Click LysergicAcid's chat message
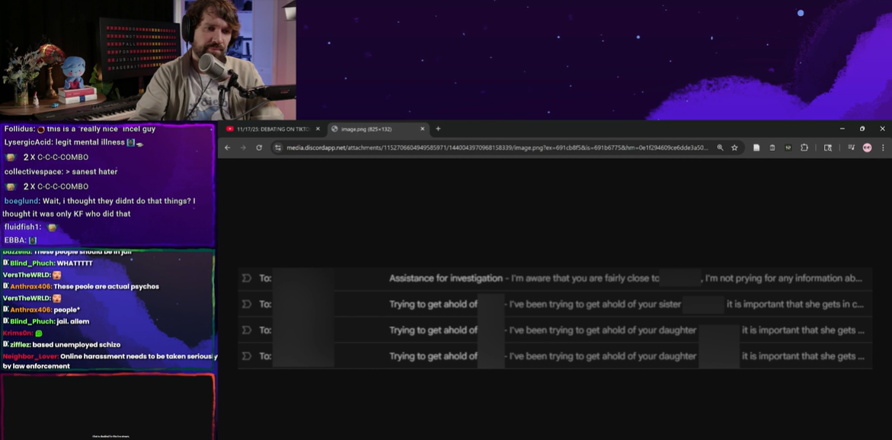 (73, 142)
